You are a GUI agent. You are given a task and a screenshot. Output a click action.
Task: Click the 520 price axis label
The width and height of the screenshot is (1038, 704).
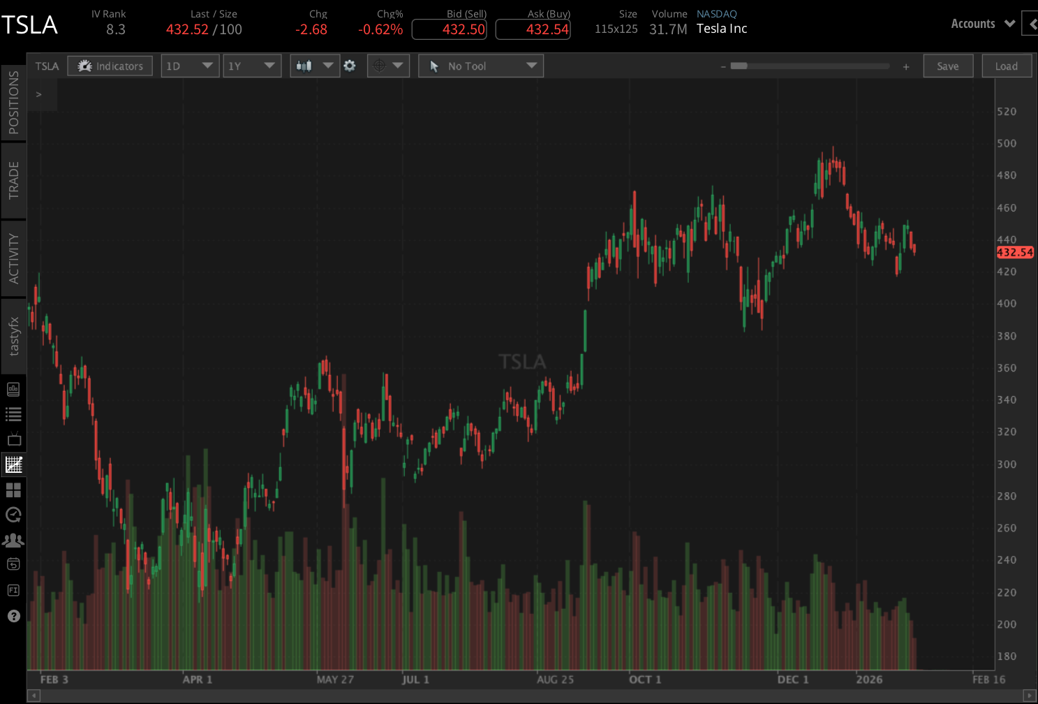pos(1007,112)
